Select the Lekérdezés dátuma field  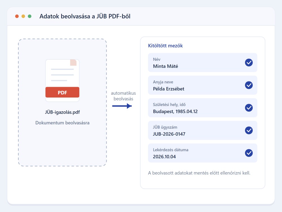202,153
